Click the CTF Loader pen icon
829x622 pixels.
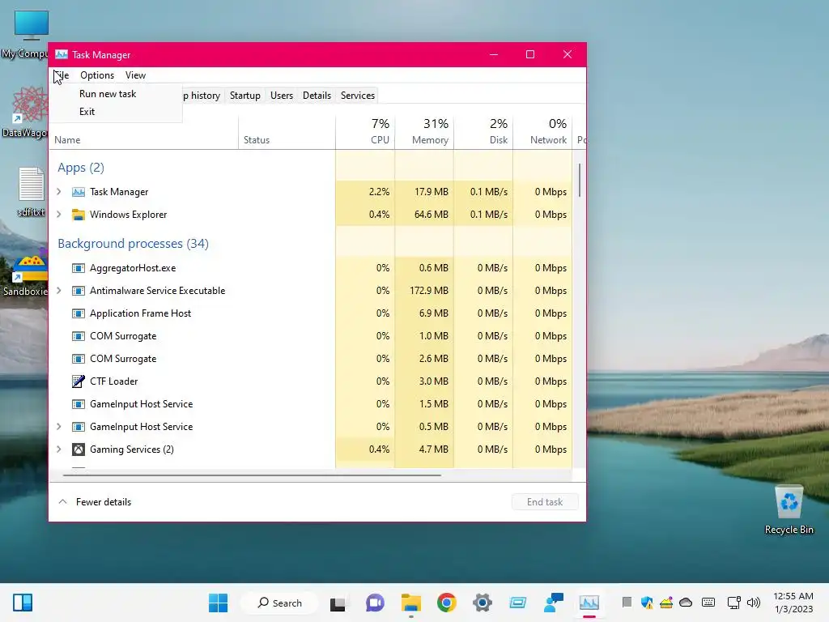pyautogui.click(x=79, y=381)
